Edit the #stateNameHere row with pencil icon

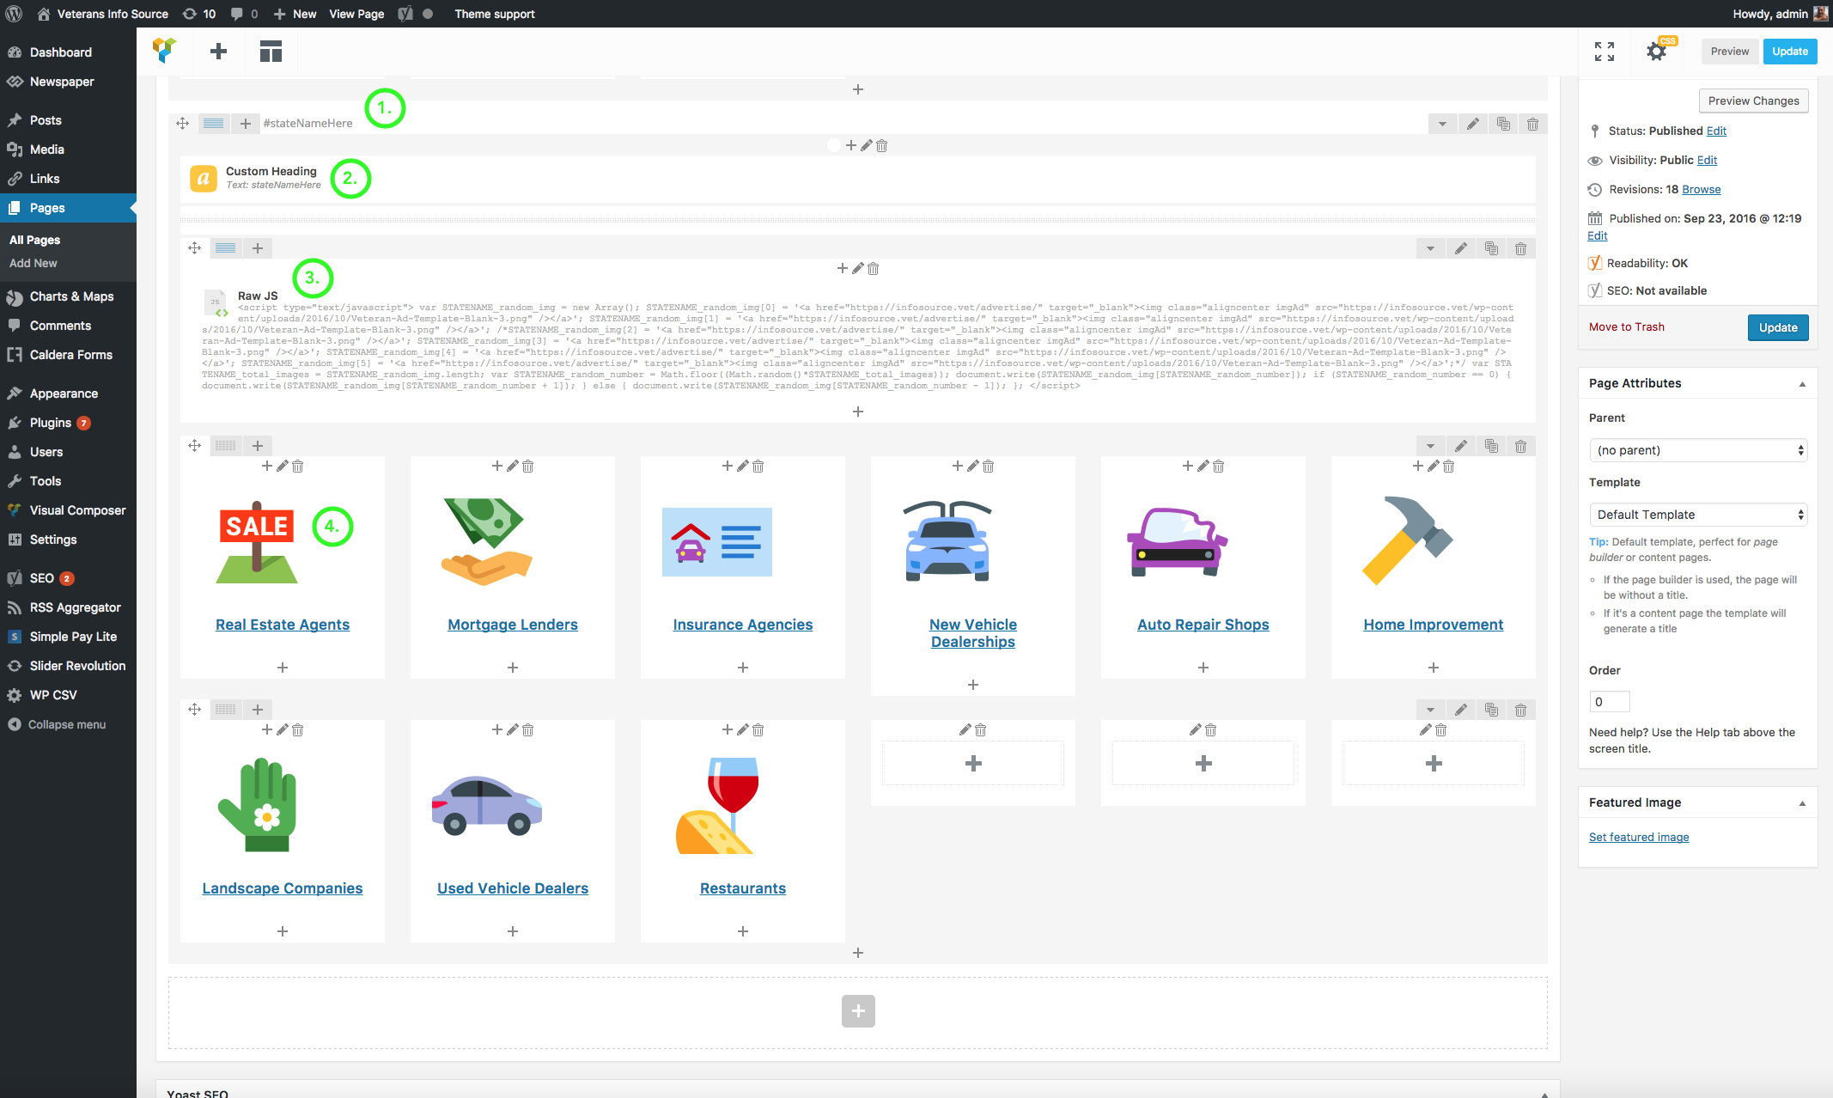(1472, 124)
